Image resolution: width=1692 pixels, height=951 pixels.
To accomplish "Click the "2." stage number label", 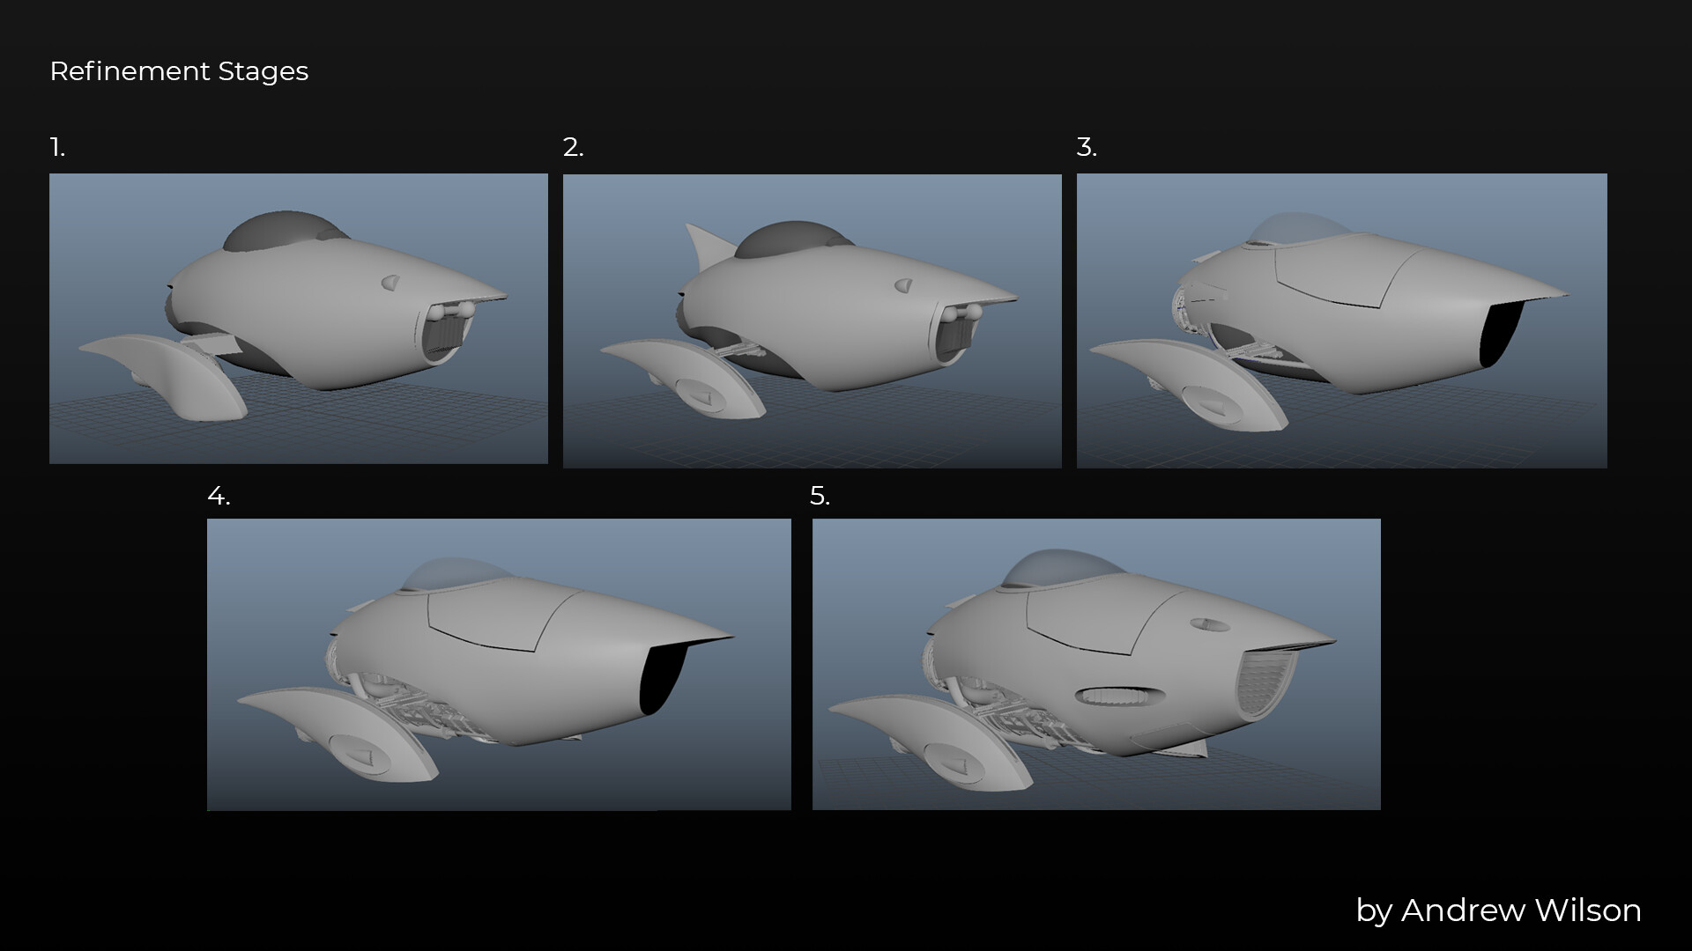I will click(573, 147).
